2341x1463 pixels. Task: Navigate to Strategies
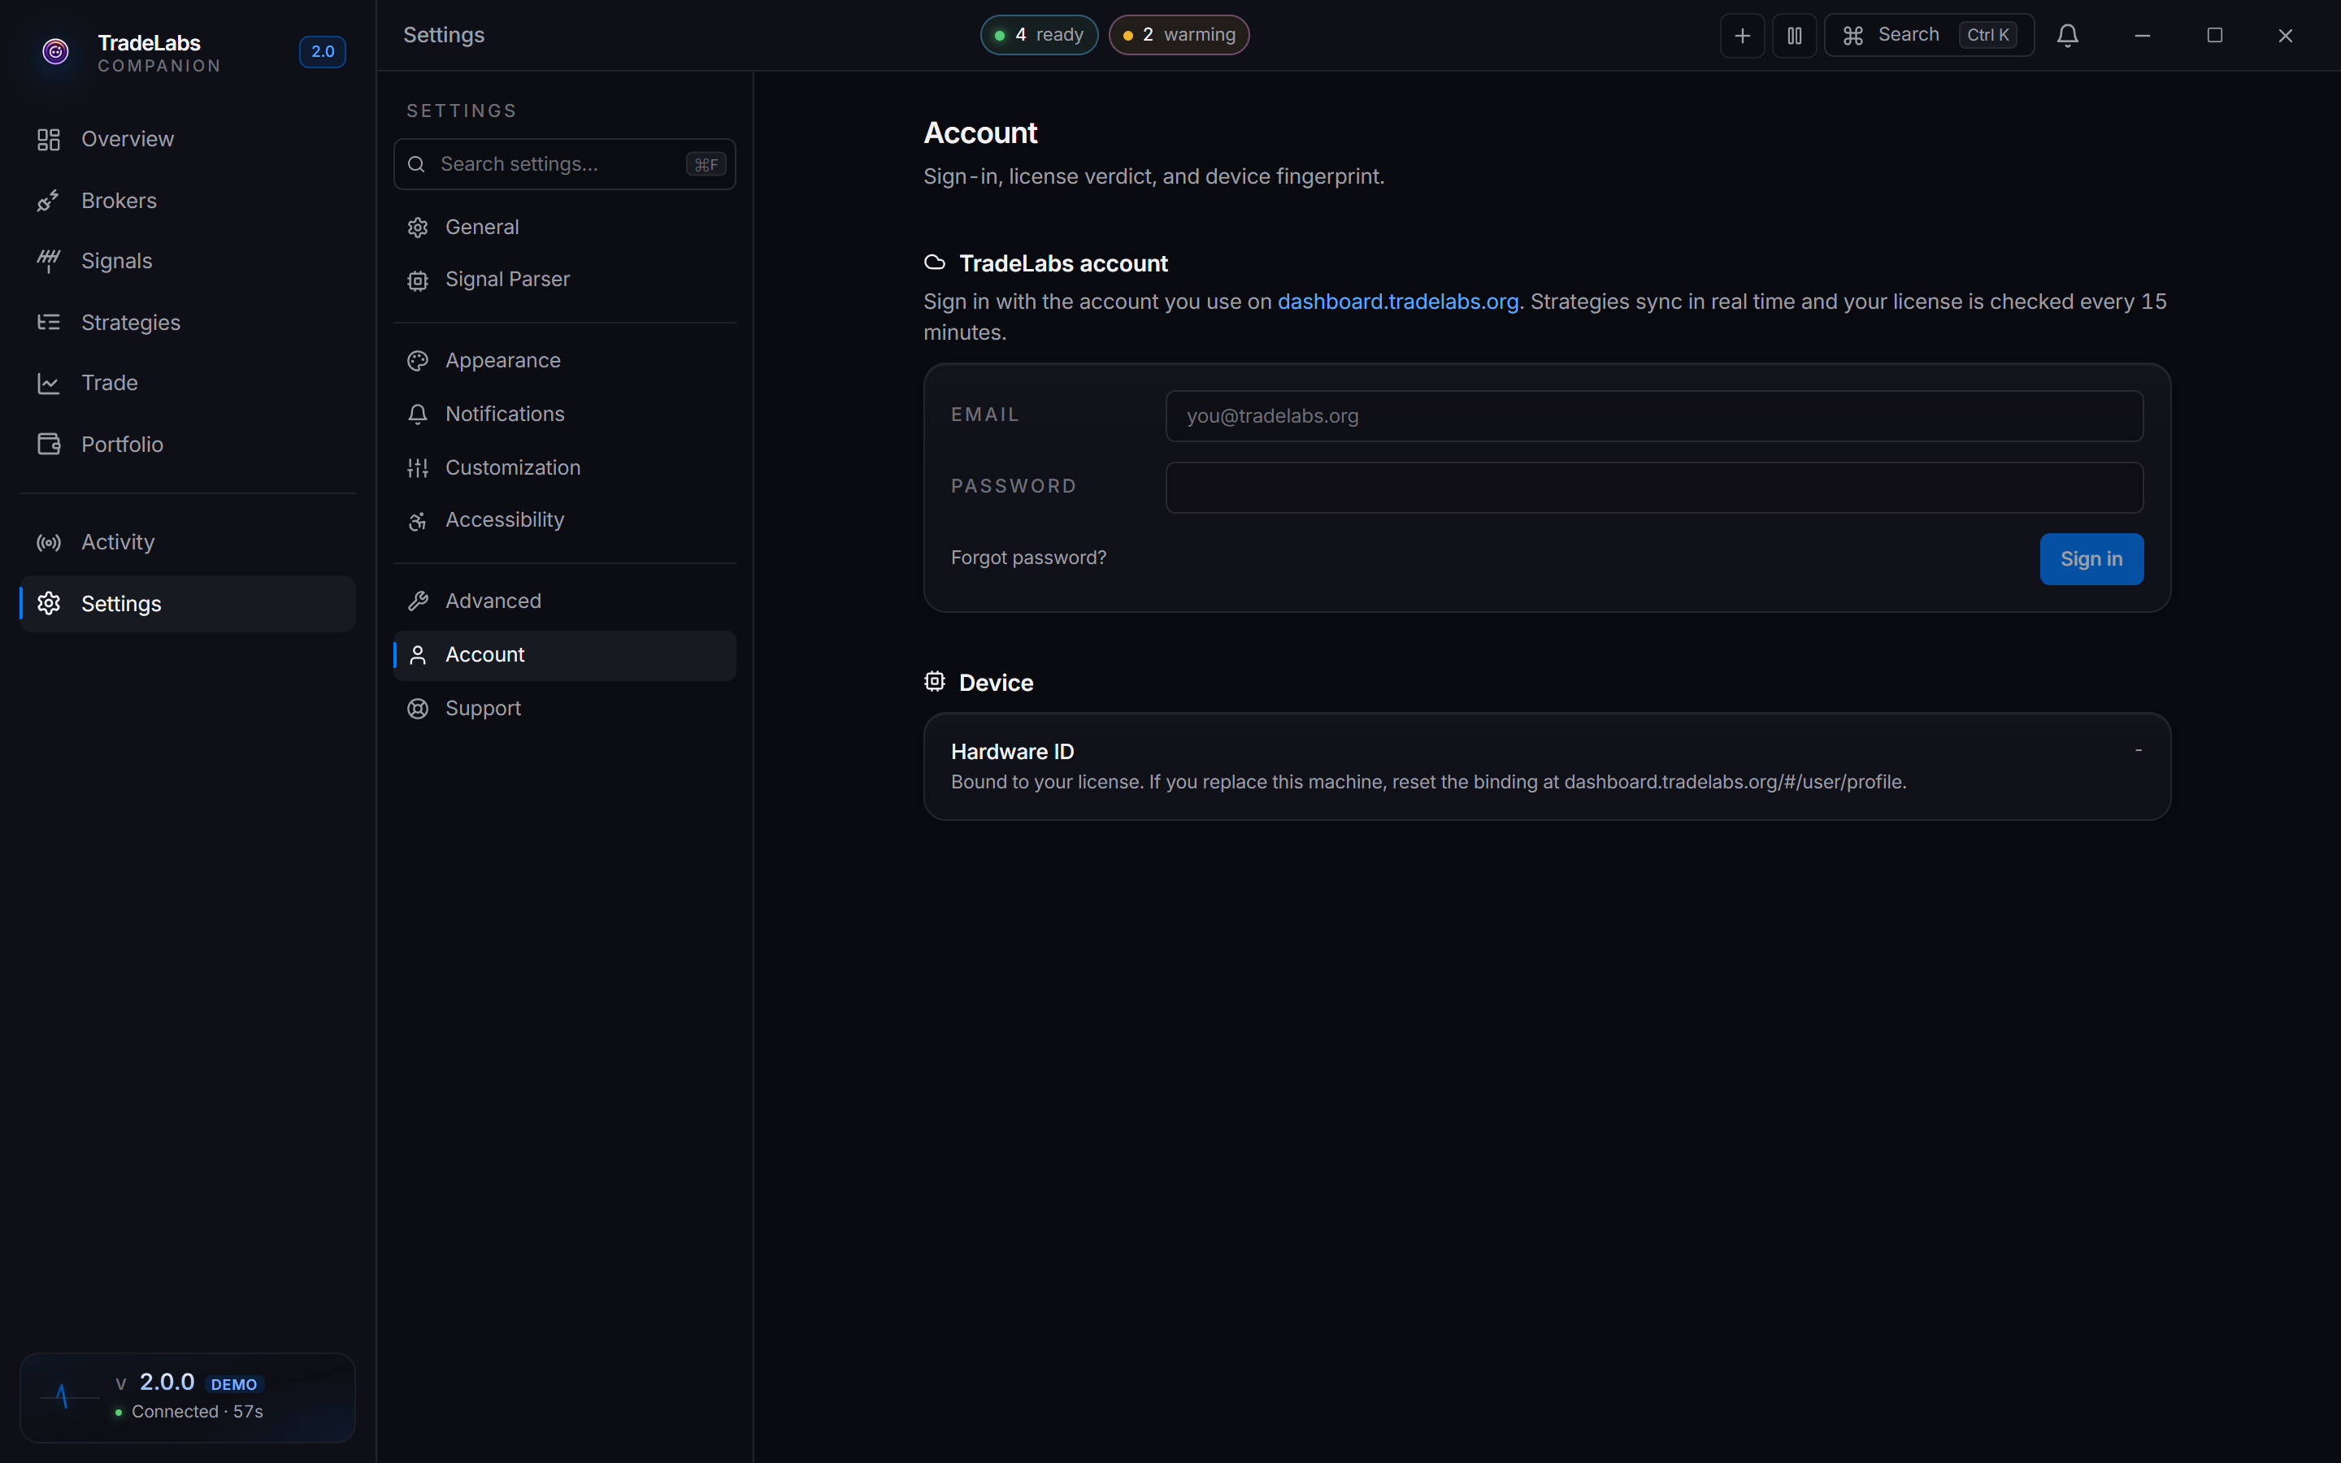point(187,322)
